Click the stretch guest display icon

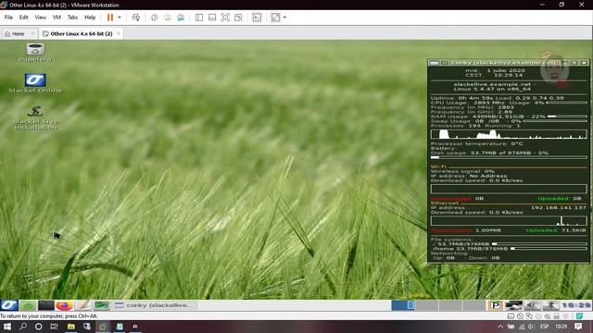coord(276,18)
